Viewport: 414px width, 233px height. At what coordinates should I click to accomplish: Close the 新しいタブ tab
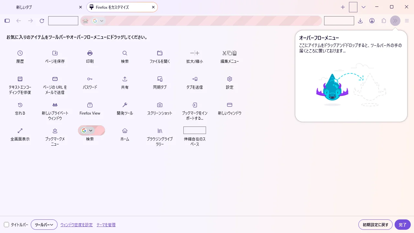pos(81,7)
